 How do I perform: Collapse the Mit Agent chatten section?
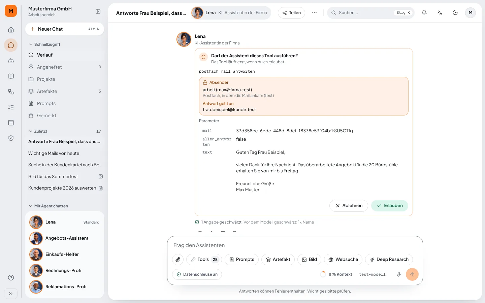click(x=48, y=206)
